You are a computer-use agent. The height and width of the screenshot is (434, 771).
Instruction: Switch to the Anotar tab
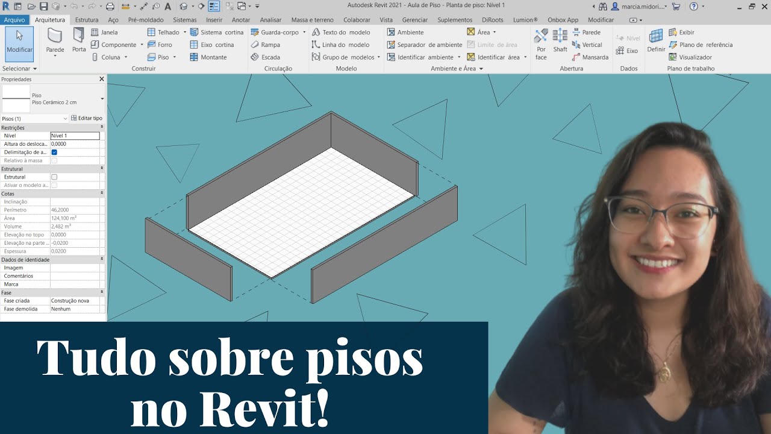click(x=241, y=20)
